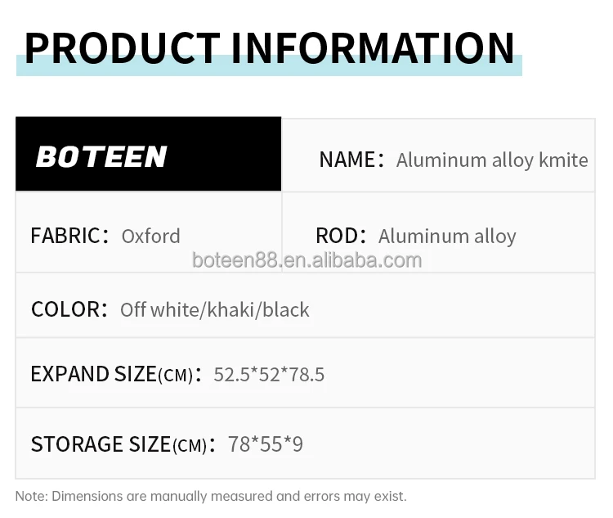
Task: Click the EXPAND SIZE label
Action: click(93, 374)
